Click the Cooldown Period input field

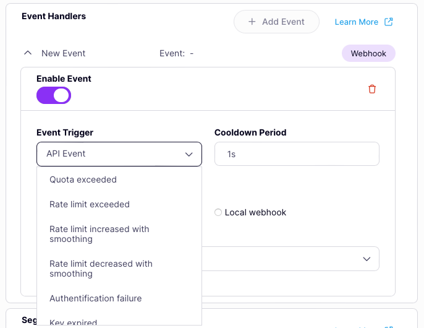pyautogui.click(x=297, y=154)
